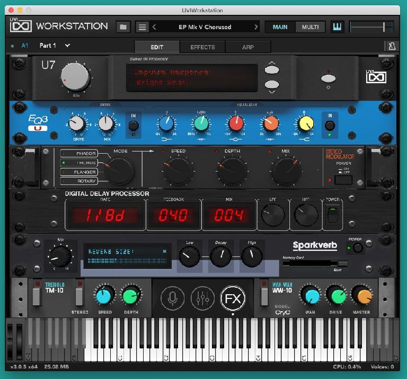Viewport: 407px width, 379px height.
Task: Select the microphone page icon
Action: pyautogui.click(x=172, y=298)
